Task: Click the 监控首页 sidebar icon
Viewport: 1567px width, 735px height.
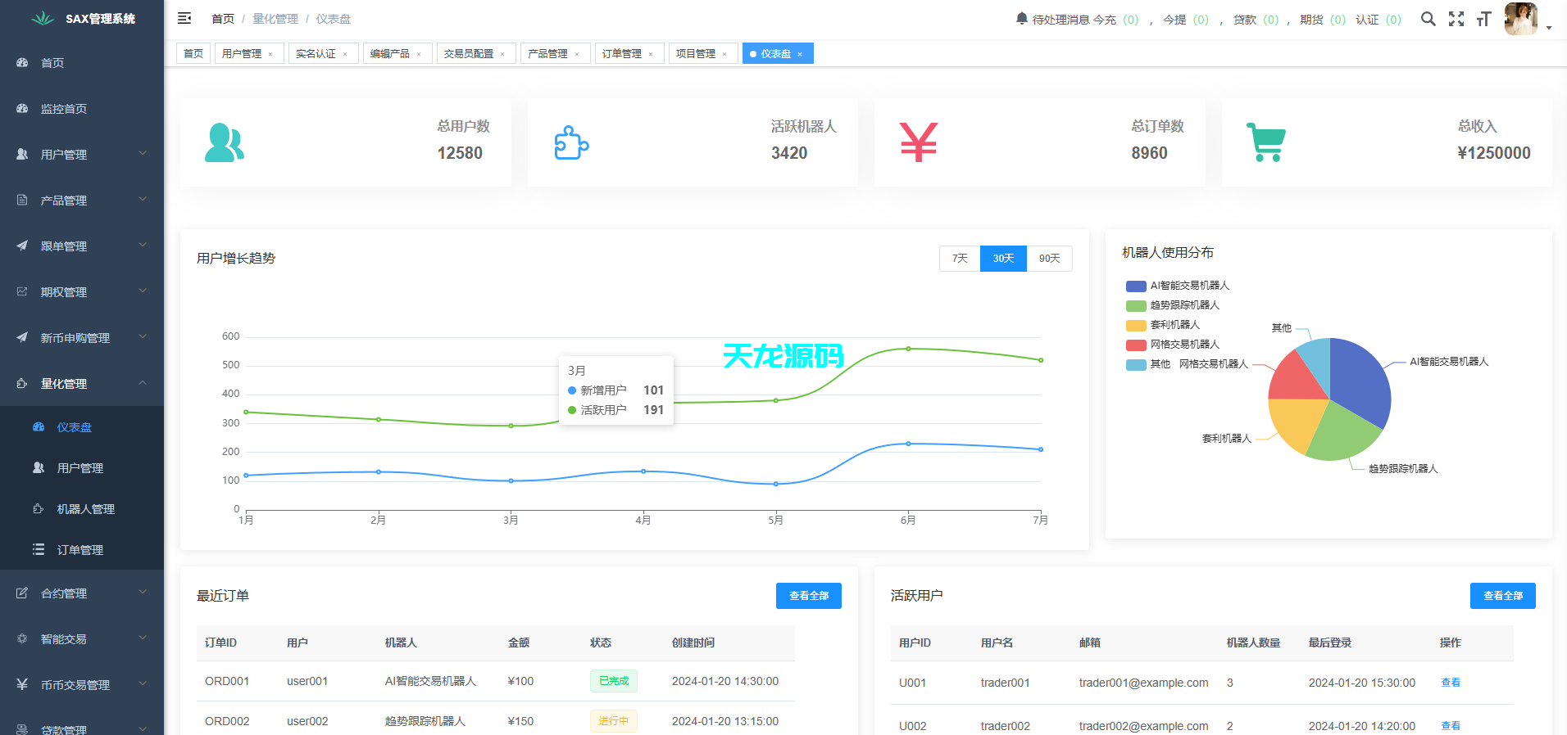Action: pos(22,108)
